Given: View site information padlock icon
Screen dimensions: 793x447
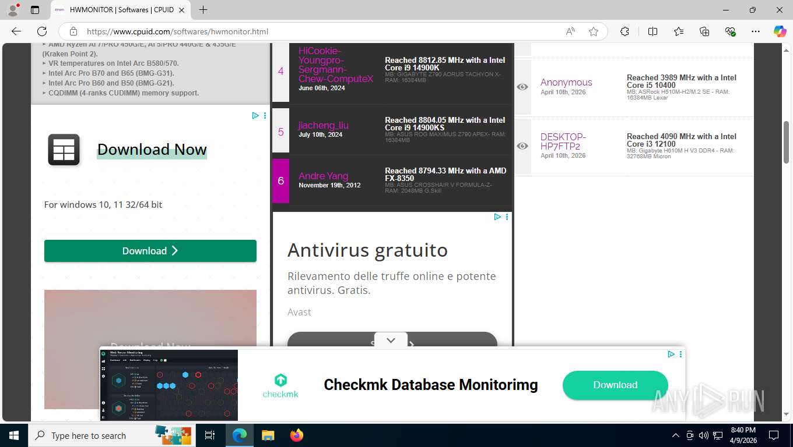Looking at the screenshot, I should (x=73, y=31).
